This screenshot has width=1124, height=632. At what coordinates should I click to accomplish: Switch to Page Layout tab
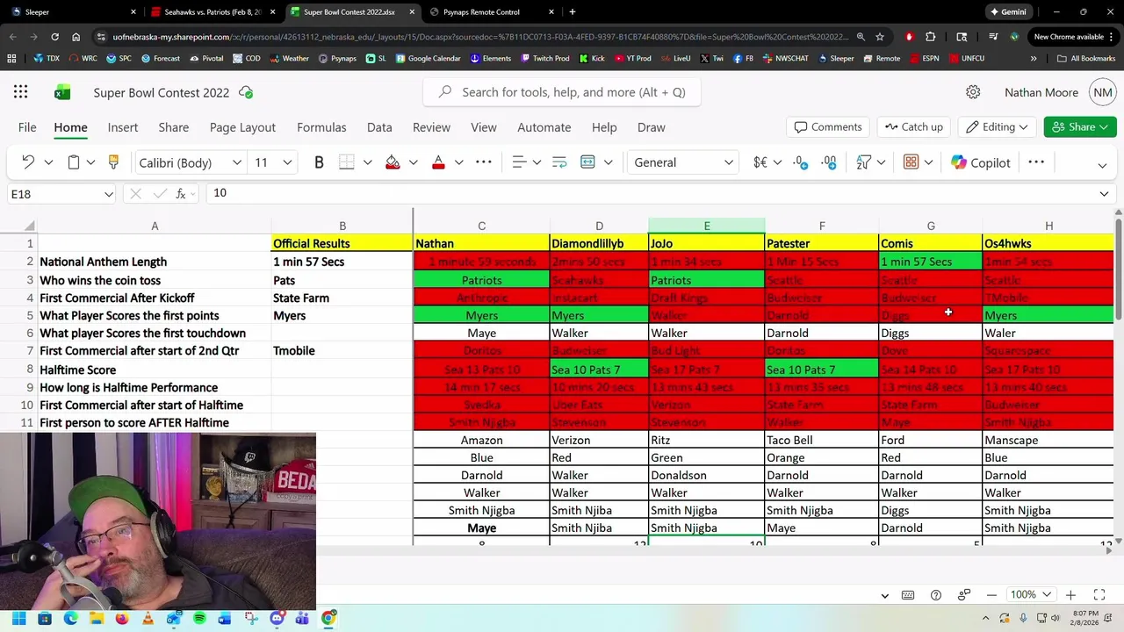coord(242,127)
